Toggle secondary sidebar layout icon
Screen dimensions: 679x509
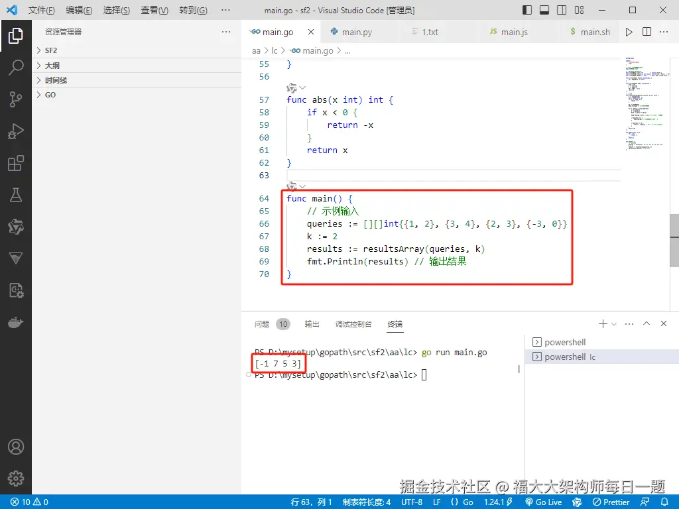tap(562, 10)
